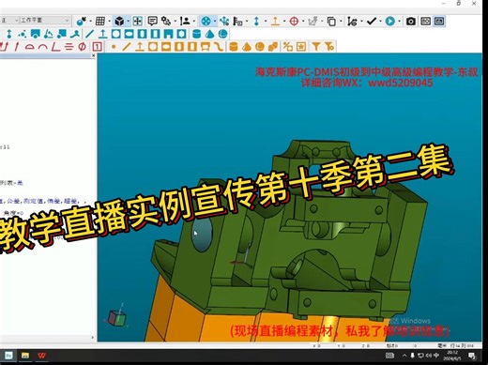Click the blue play execute button
Image resolution: width=488 pixels, height=365 pixels.
pos(389,22)
